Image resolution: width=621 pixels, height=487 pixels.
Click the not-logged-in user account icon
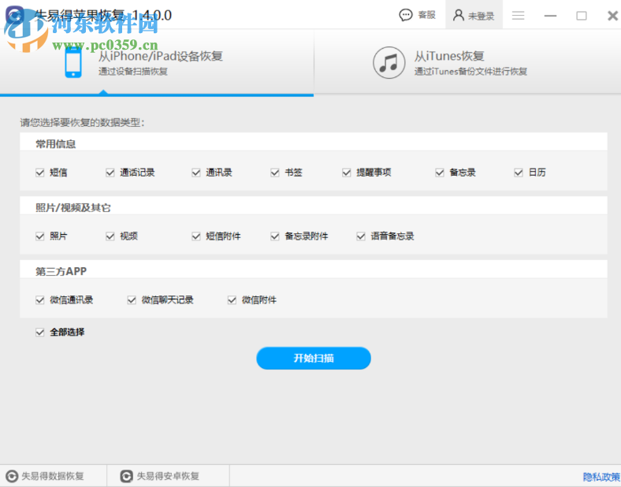tap(458, 16)
